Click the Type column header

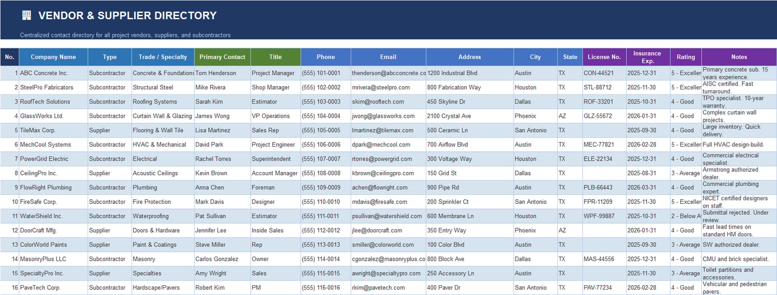coord(110,57)
